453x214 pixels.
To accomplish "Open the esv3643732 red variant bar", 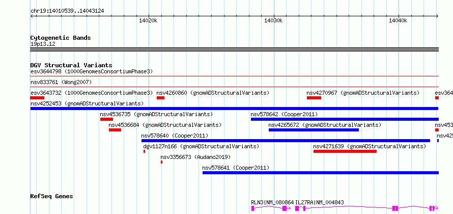I will [37, 98].
